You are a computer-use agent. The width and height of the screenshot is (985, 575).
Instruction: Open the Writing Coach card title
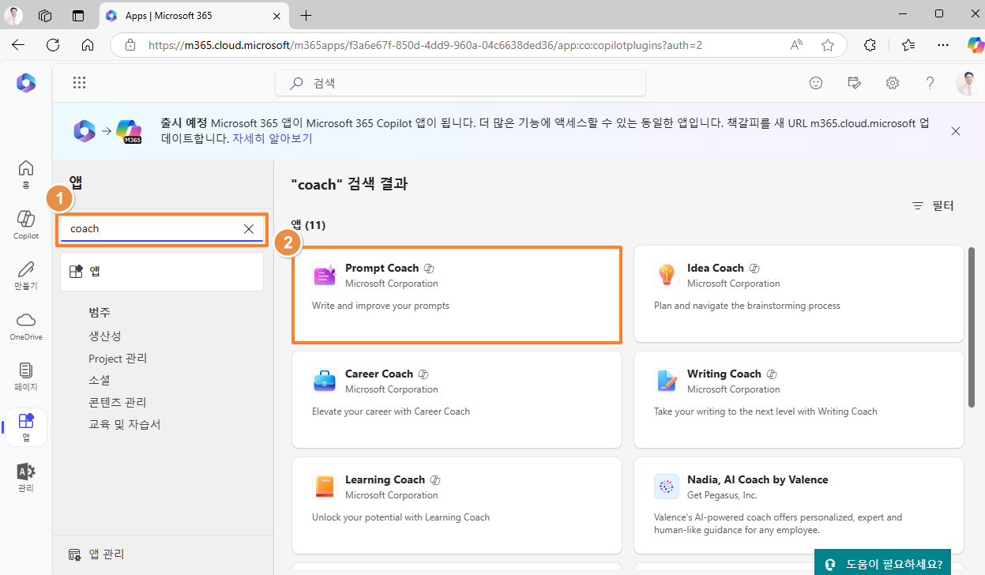(724, 374)
